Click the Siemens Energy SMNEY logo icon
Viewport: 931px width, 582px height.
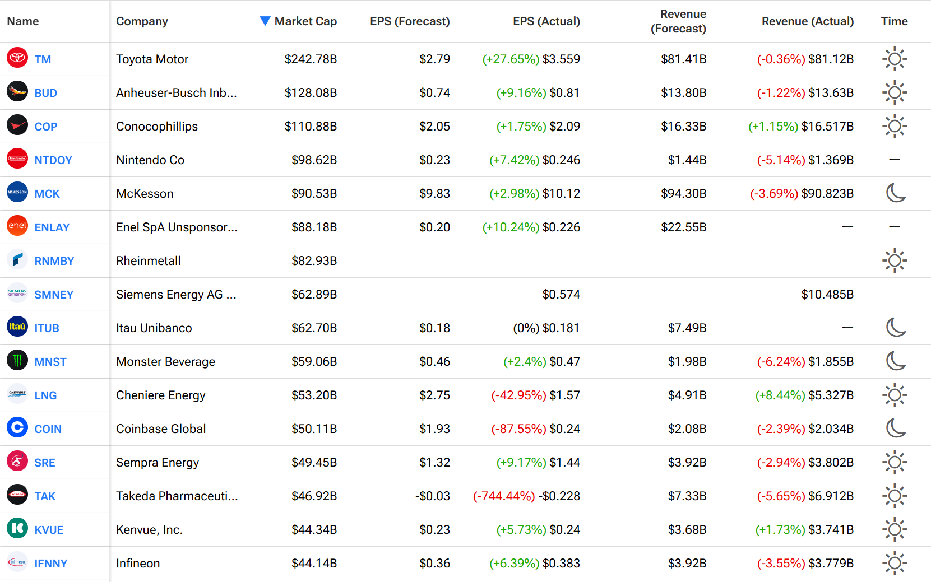[17, 293]
